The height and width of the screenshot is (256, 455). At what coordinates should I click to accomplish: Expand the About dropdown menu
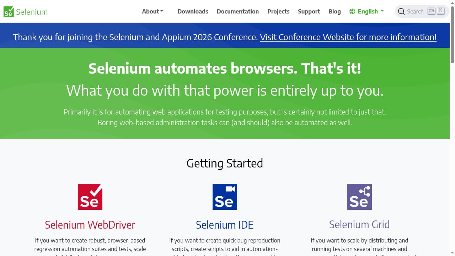(152, 11)
